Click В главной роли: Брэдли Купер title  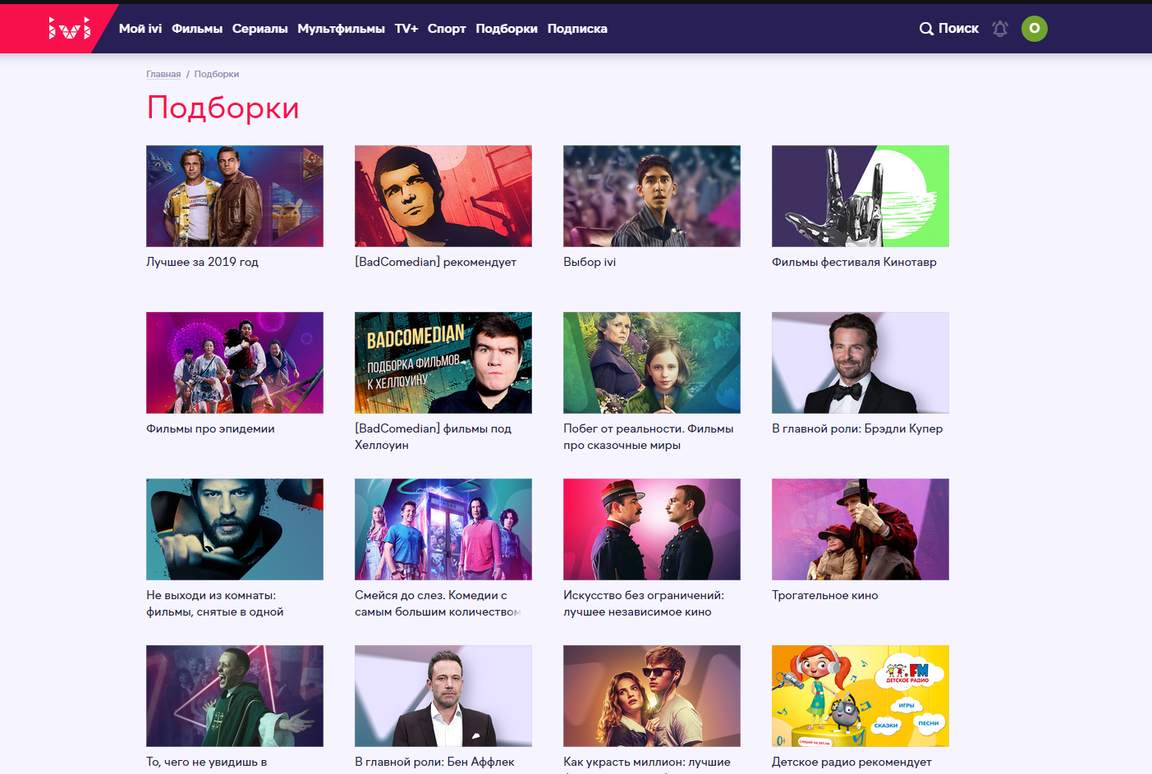857,428
